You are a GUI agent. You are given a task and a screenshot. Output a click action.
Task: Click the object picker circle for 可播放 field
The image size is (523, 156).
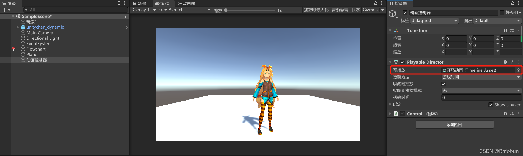518,70
